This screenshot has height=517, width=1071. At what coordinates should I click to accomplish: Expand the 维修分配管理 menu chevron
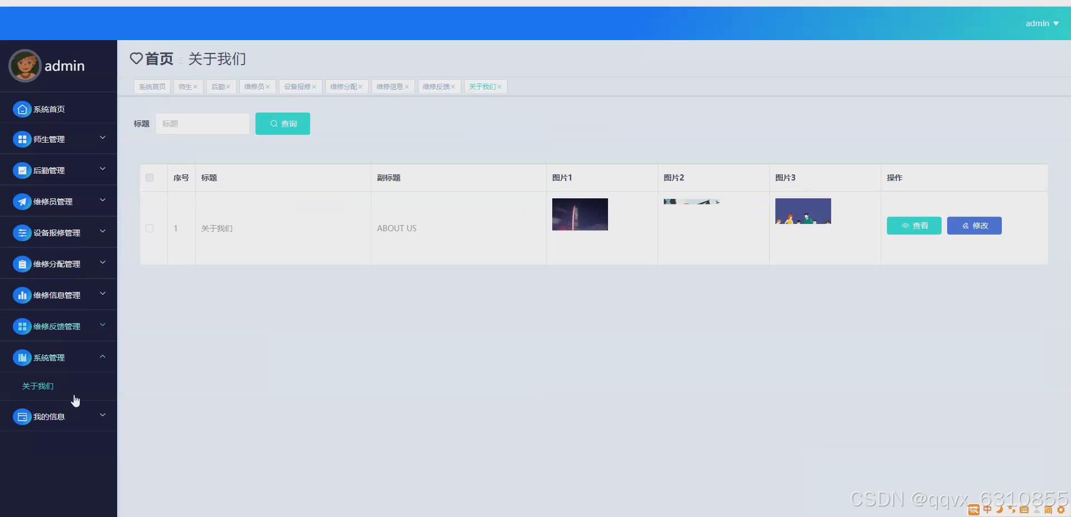pyautogui.click(x=103, y=262)
